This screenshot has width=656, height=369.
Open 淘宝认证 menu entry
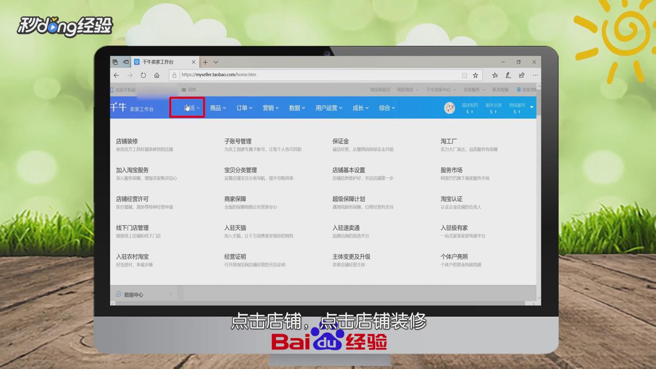pos(452,199)
